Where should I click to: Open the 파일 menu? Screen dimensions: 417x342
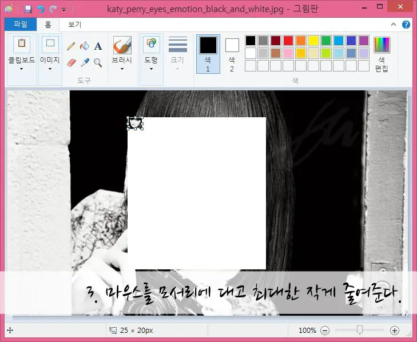(x=21, y=25)
